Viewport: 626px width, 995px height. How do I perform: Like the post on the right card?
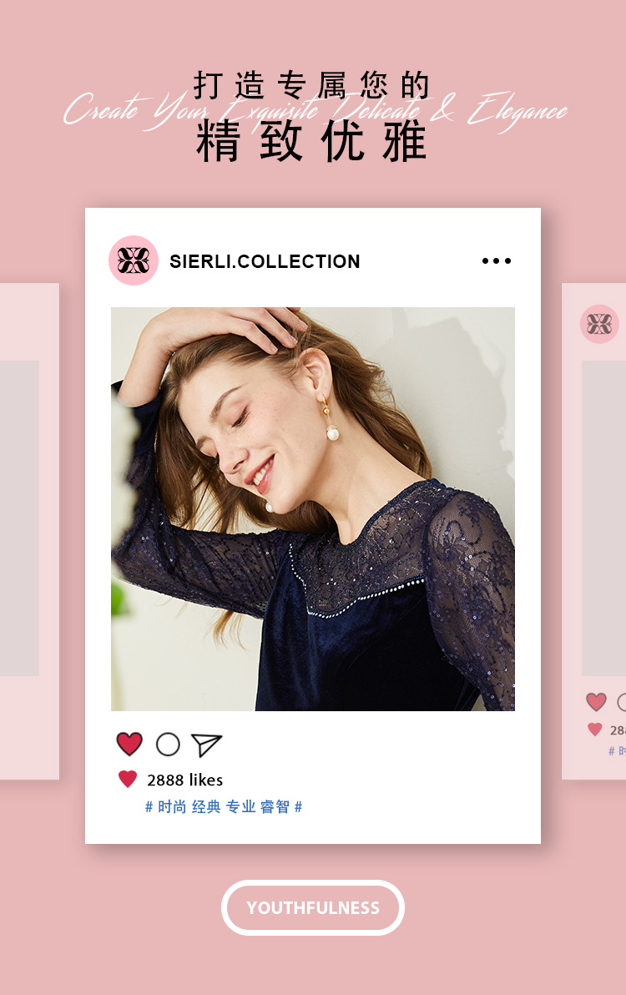click(596, 702)
